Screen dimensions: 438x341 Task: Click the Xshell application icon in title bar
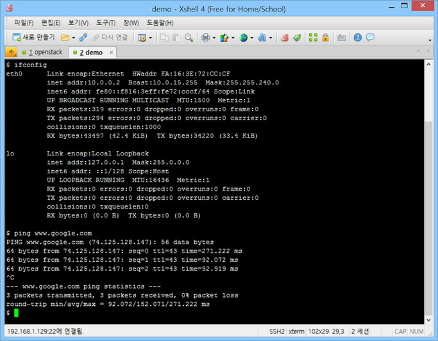point(9,8)
